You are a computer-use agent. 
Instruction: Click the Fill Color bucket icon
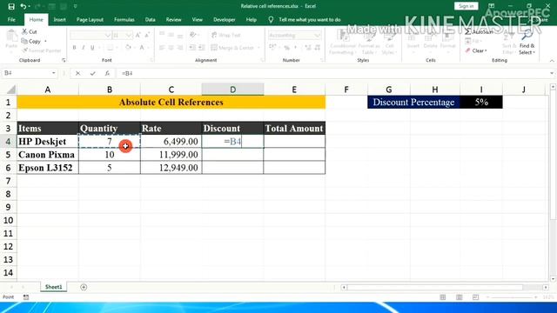128,48
